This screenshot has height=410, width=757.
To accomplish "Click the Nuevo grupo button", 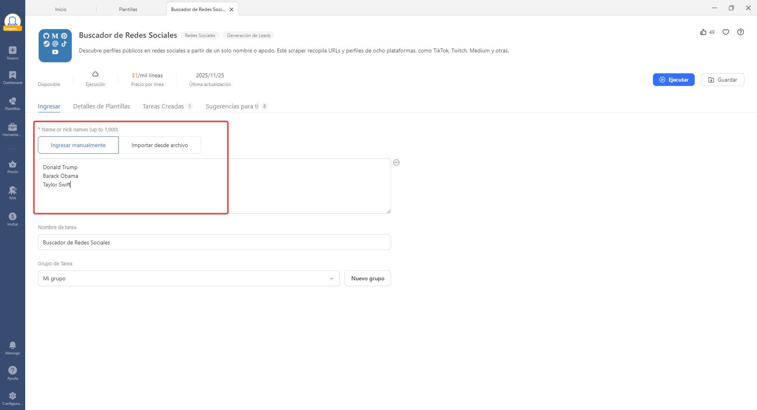I will pyautogui.click(x=367, y=278).
